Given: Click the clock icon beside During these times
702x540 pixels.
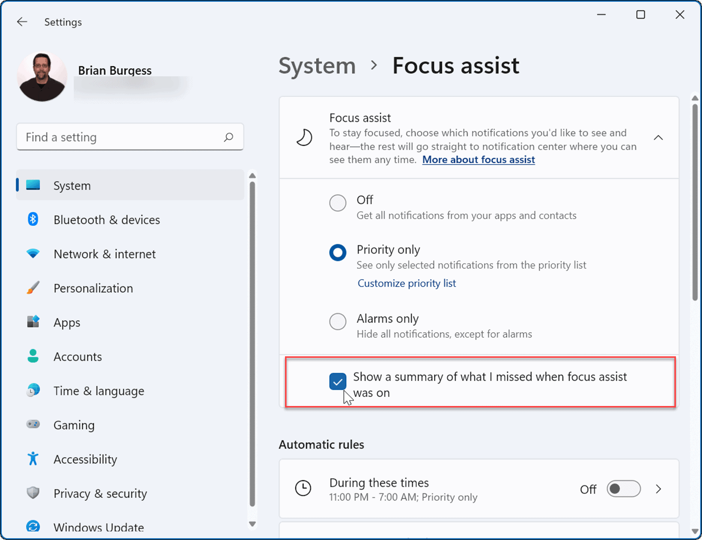Looking at the screenshot, I should coord(303,488).
